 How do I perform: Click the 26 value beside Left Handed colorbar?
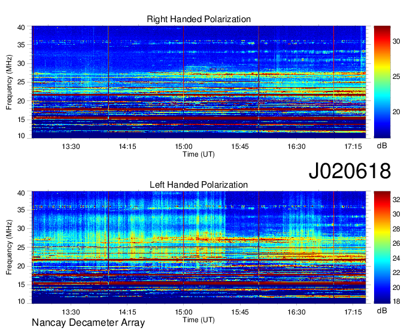396,243
